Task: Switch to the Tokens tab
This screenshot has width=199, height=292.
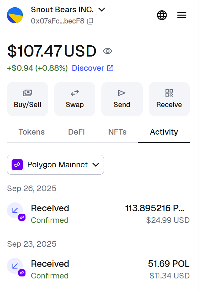Action: [x=32, y=132]
